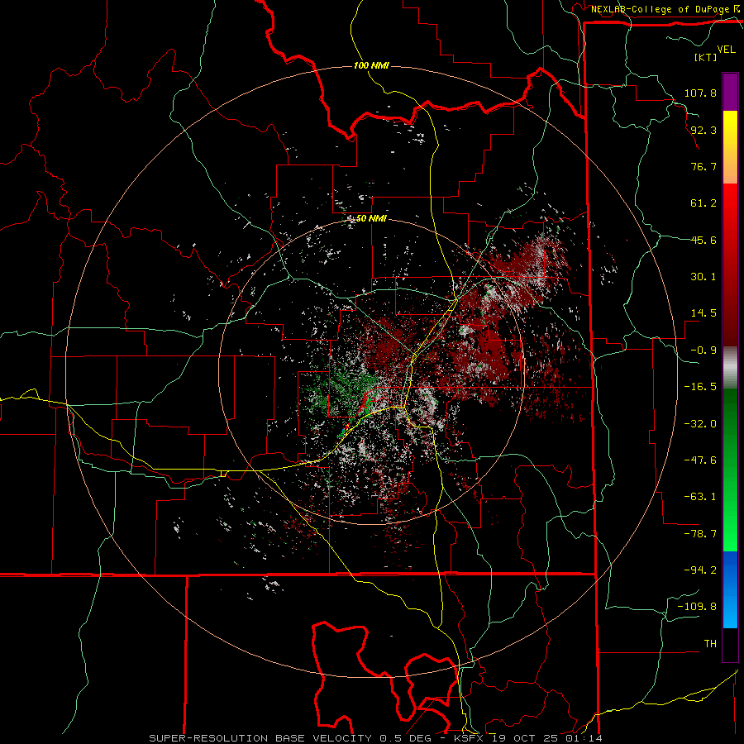Click the TH legend label

[x=710, y=644]
